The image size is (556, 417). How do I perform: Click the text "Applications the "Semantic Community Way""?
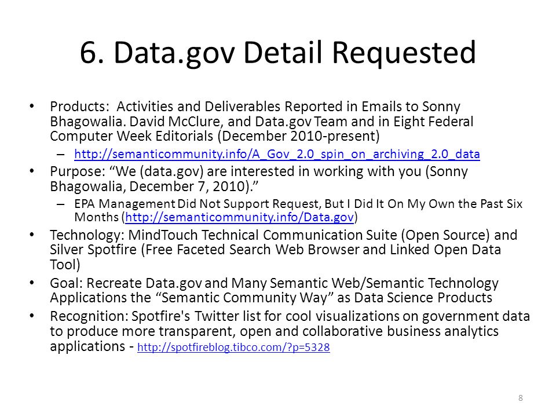point(192,298)
